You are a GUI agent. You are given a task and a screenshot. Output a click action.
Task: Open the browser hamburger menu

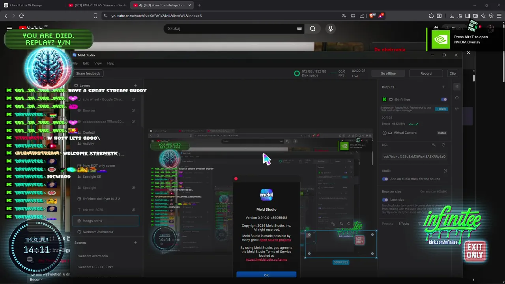[x=499, y=16]
